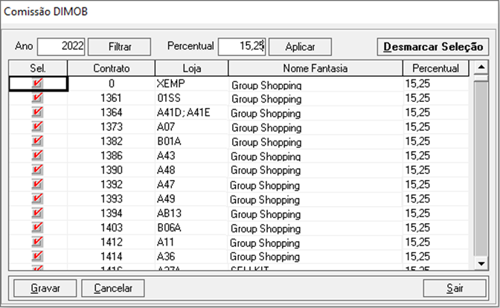This screenshot has width=500, height=308.
Task: Click Desmarcar Seleção button
Action: click(433, 47)
